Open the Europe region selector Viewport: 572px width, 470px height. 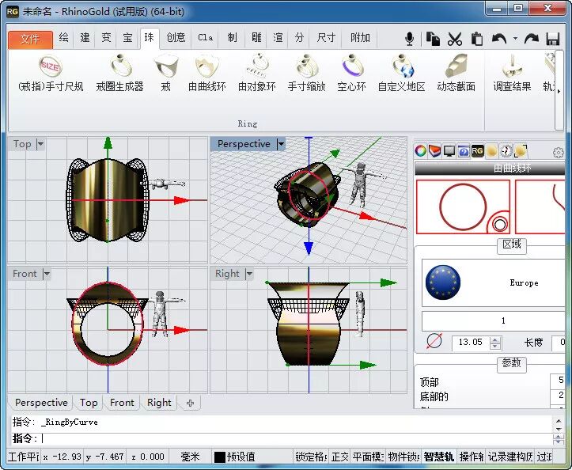(x=494, y=282)
